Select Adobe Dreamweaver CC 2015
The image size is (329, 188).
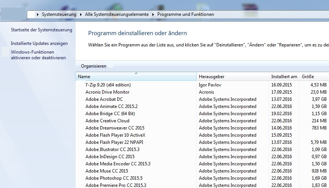(115, 128)
